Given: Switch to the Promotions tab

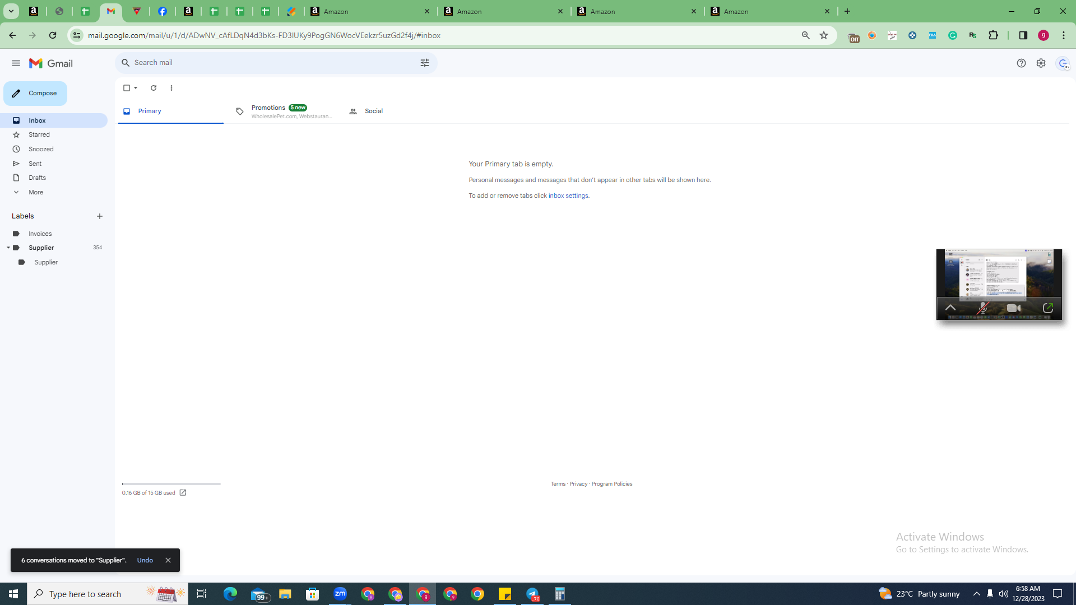Looking at the screenshot, I should coord(284,111).
